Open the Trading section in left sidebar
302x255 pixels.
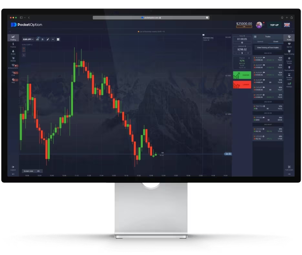13,38
